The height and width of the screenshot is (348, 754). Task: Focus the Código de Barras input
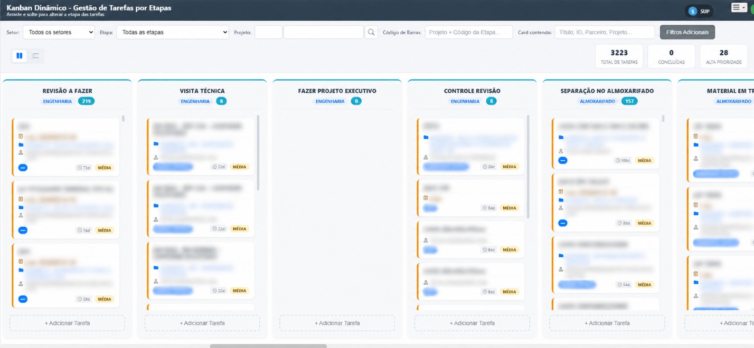[x=469, y=32]
